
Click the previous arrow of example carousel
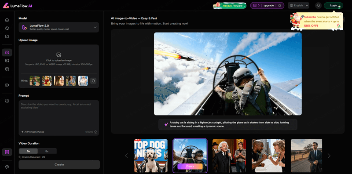(126, 156)
